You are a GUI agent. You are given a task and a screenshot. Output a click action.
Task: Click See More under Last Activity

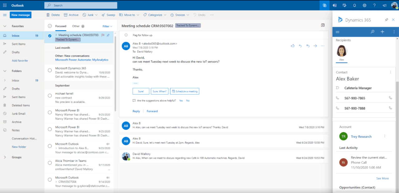tap(382, 178)
